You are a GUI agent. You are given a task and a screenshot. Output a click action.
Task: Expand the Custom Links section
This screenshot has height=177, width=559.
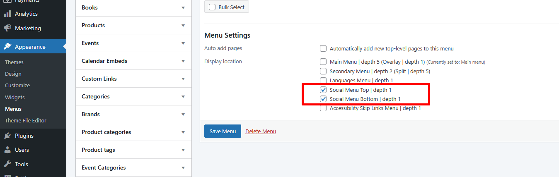183,79
